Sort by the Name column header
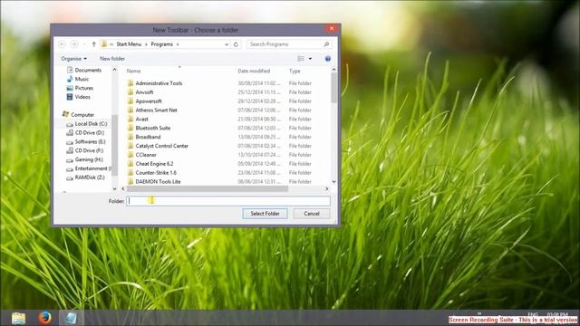Viewport: 580px width, 326px height. pos(133,71)
